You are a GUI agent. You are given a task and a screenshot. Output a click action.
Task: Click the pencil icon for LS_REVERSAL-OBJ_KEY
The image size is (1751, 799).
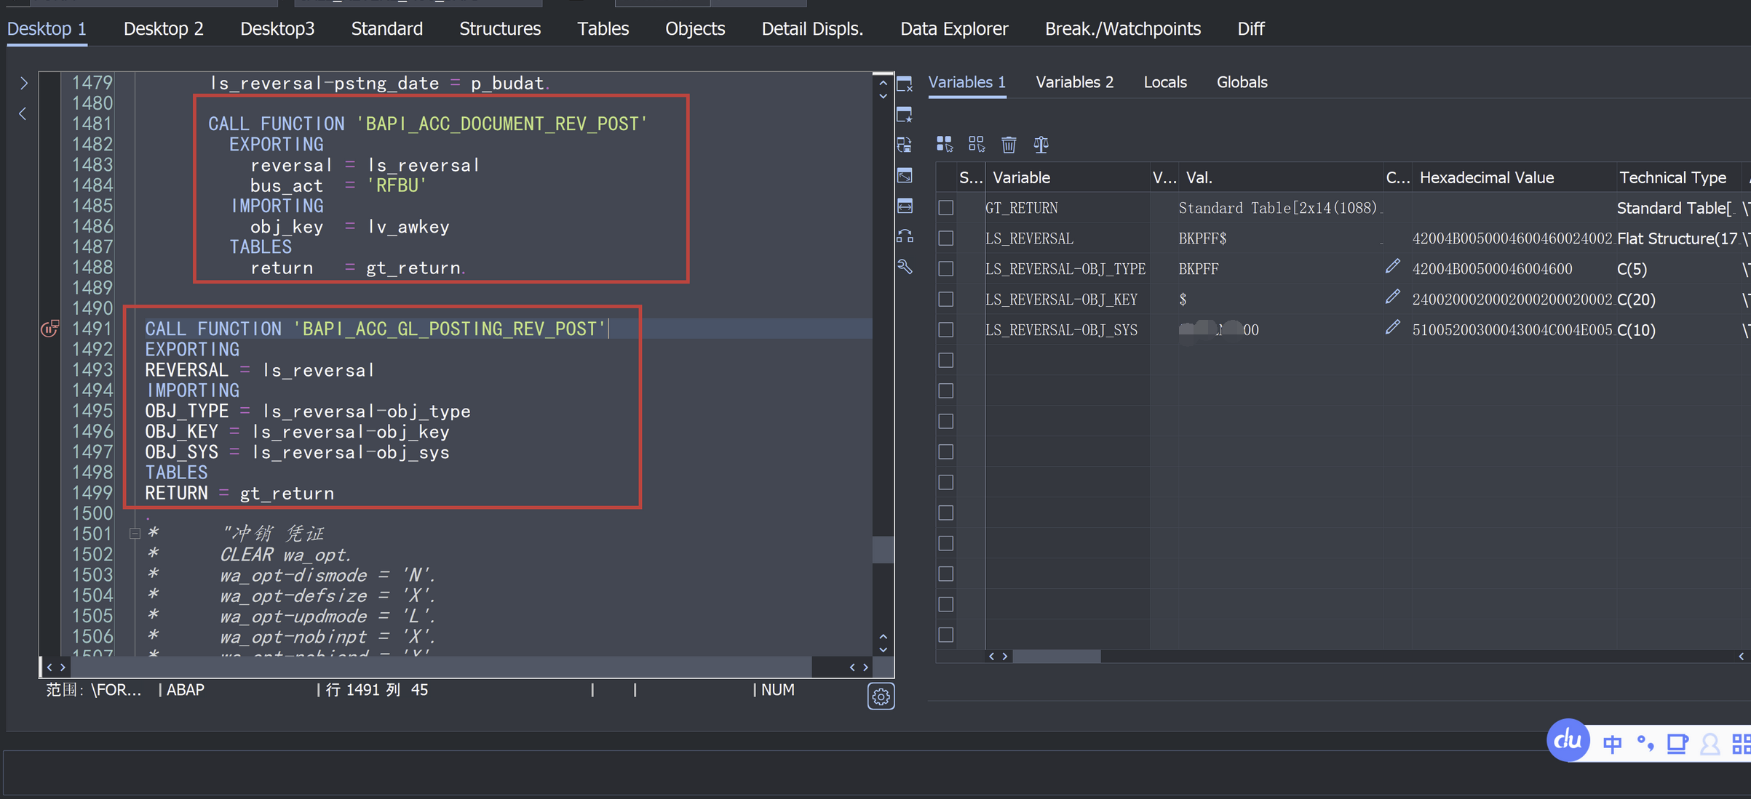[x=1392, y=297]
